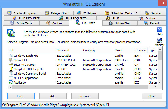Click the Close button
The width and height of the screenshot is (168, 109).
click(x=152, y=96)
